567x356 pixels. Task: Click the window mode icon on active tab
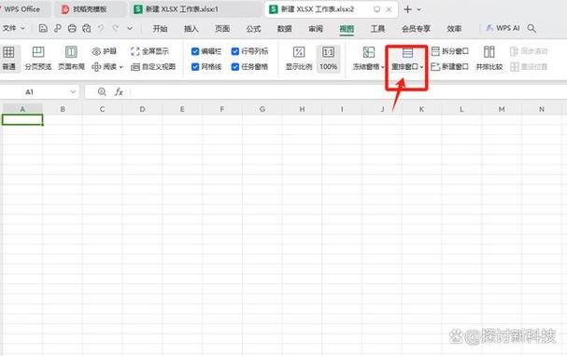tap(376, 9)
